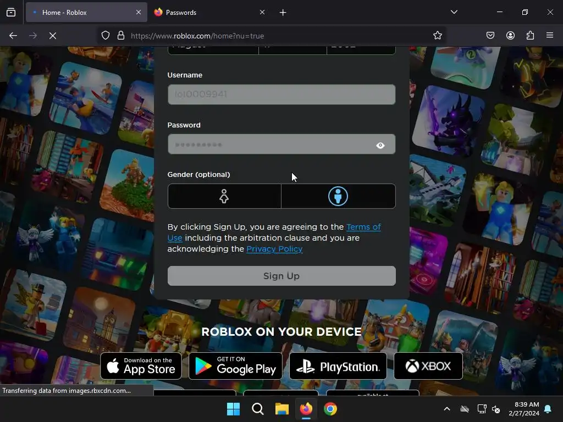View site security padlock information

tap(121, 36)
